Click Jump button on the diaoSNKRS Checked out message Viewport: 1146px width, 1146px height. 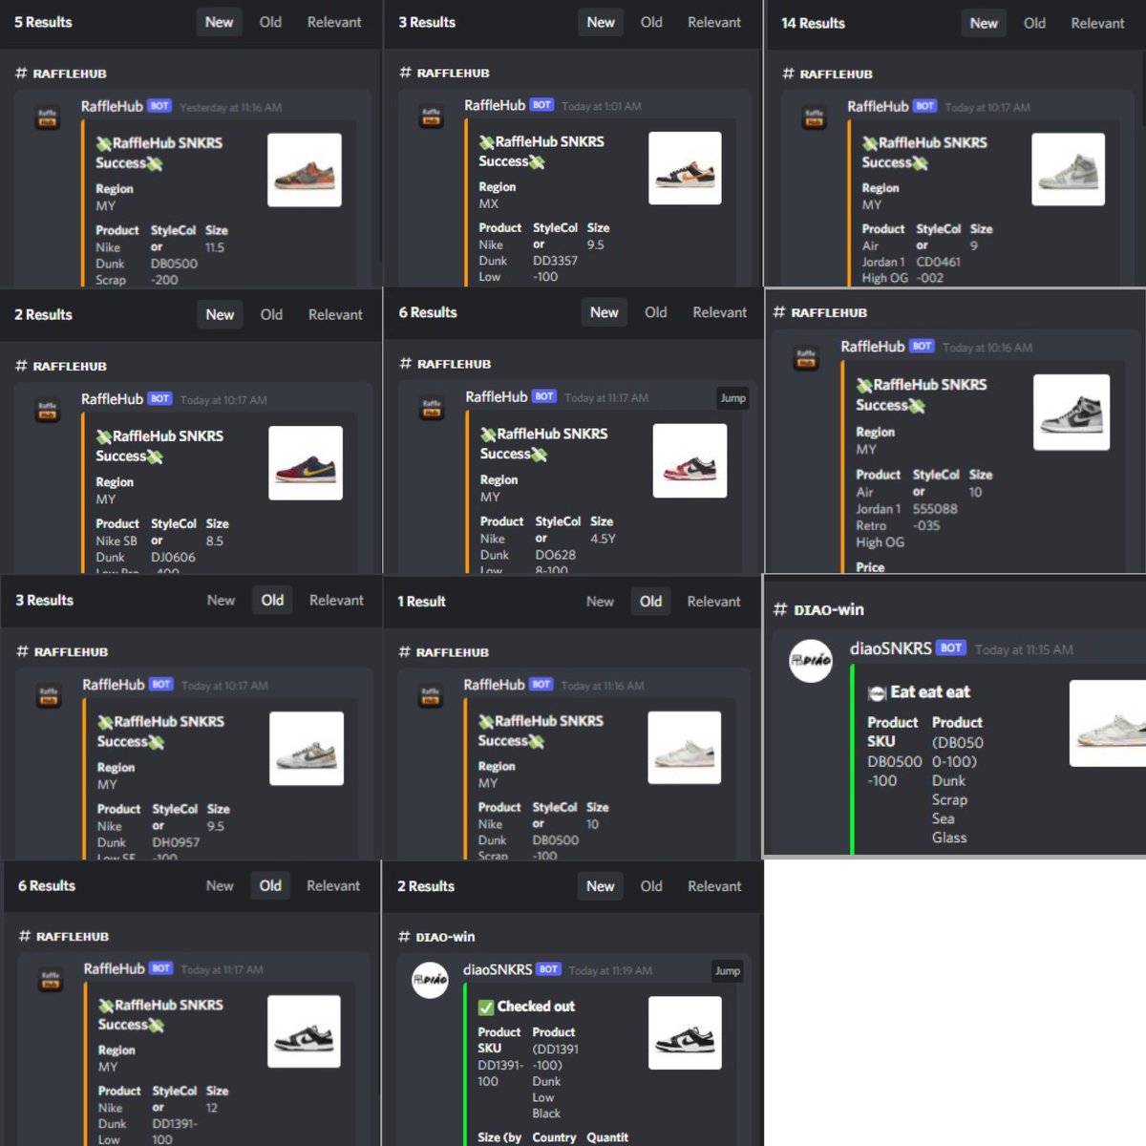point(728,971)
